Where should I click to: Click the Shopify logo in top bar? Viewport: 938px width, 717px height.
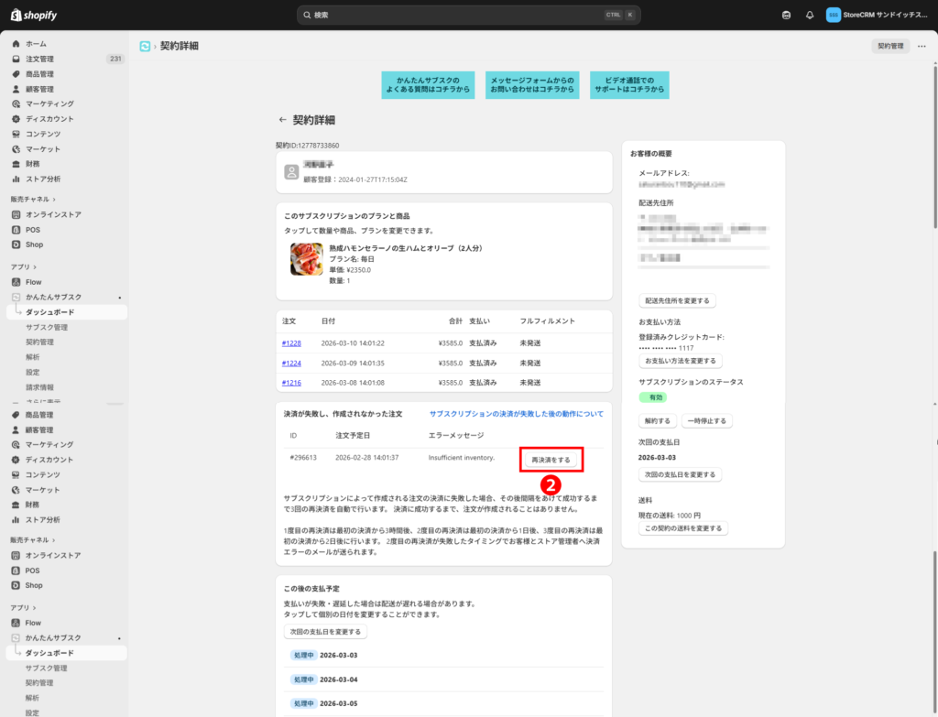pyautogui.click(x=37, y=15)
